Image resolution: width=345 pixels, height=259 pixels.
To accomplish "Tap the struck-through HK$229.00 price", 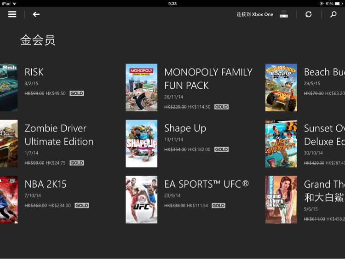I will tap(175, 107).
